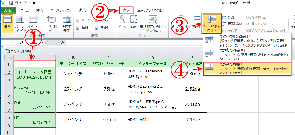The width and height of the screenshot is (295, 135).
Task: Open the Undo history dropdown arrow
Action: (x=20, y=3)
